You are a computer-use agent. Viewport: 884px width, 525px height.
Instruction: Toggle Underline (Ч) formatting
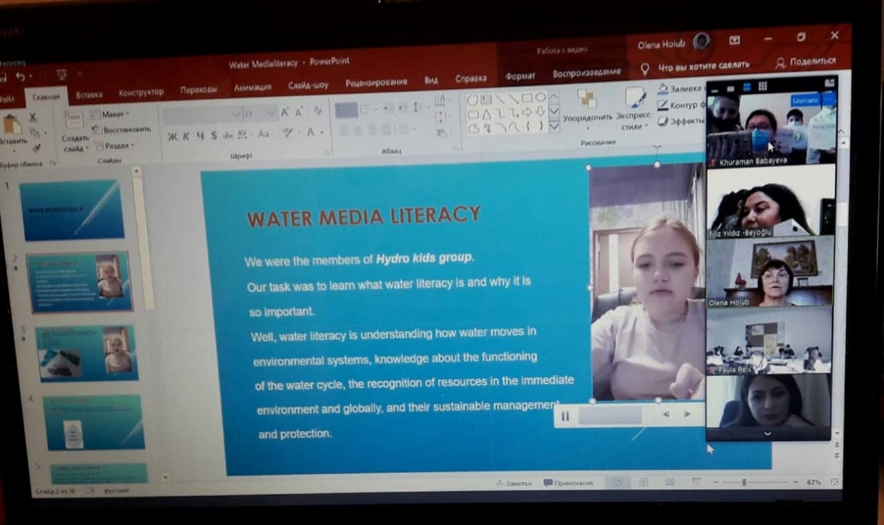click(199, 136)
